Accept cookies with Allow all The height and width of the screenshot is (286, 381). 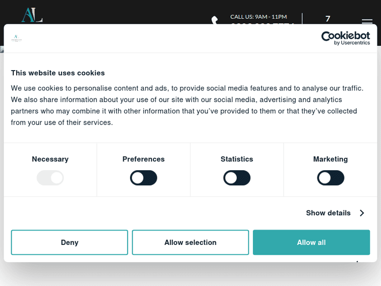click(311, 242)
